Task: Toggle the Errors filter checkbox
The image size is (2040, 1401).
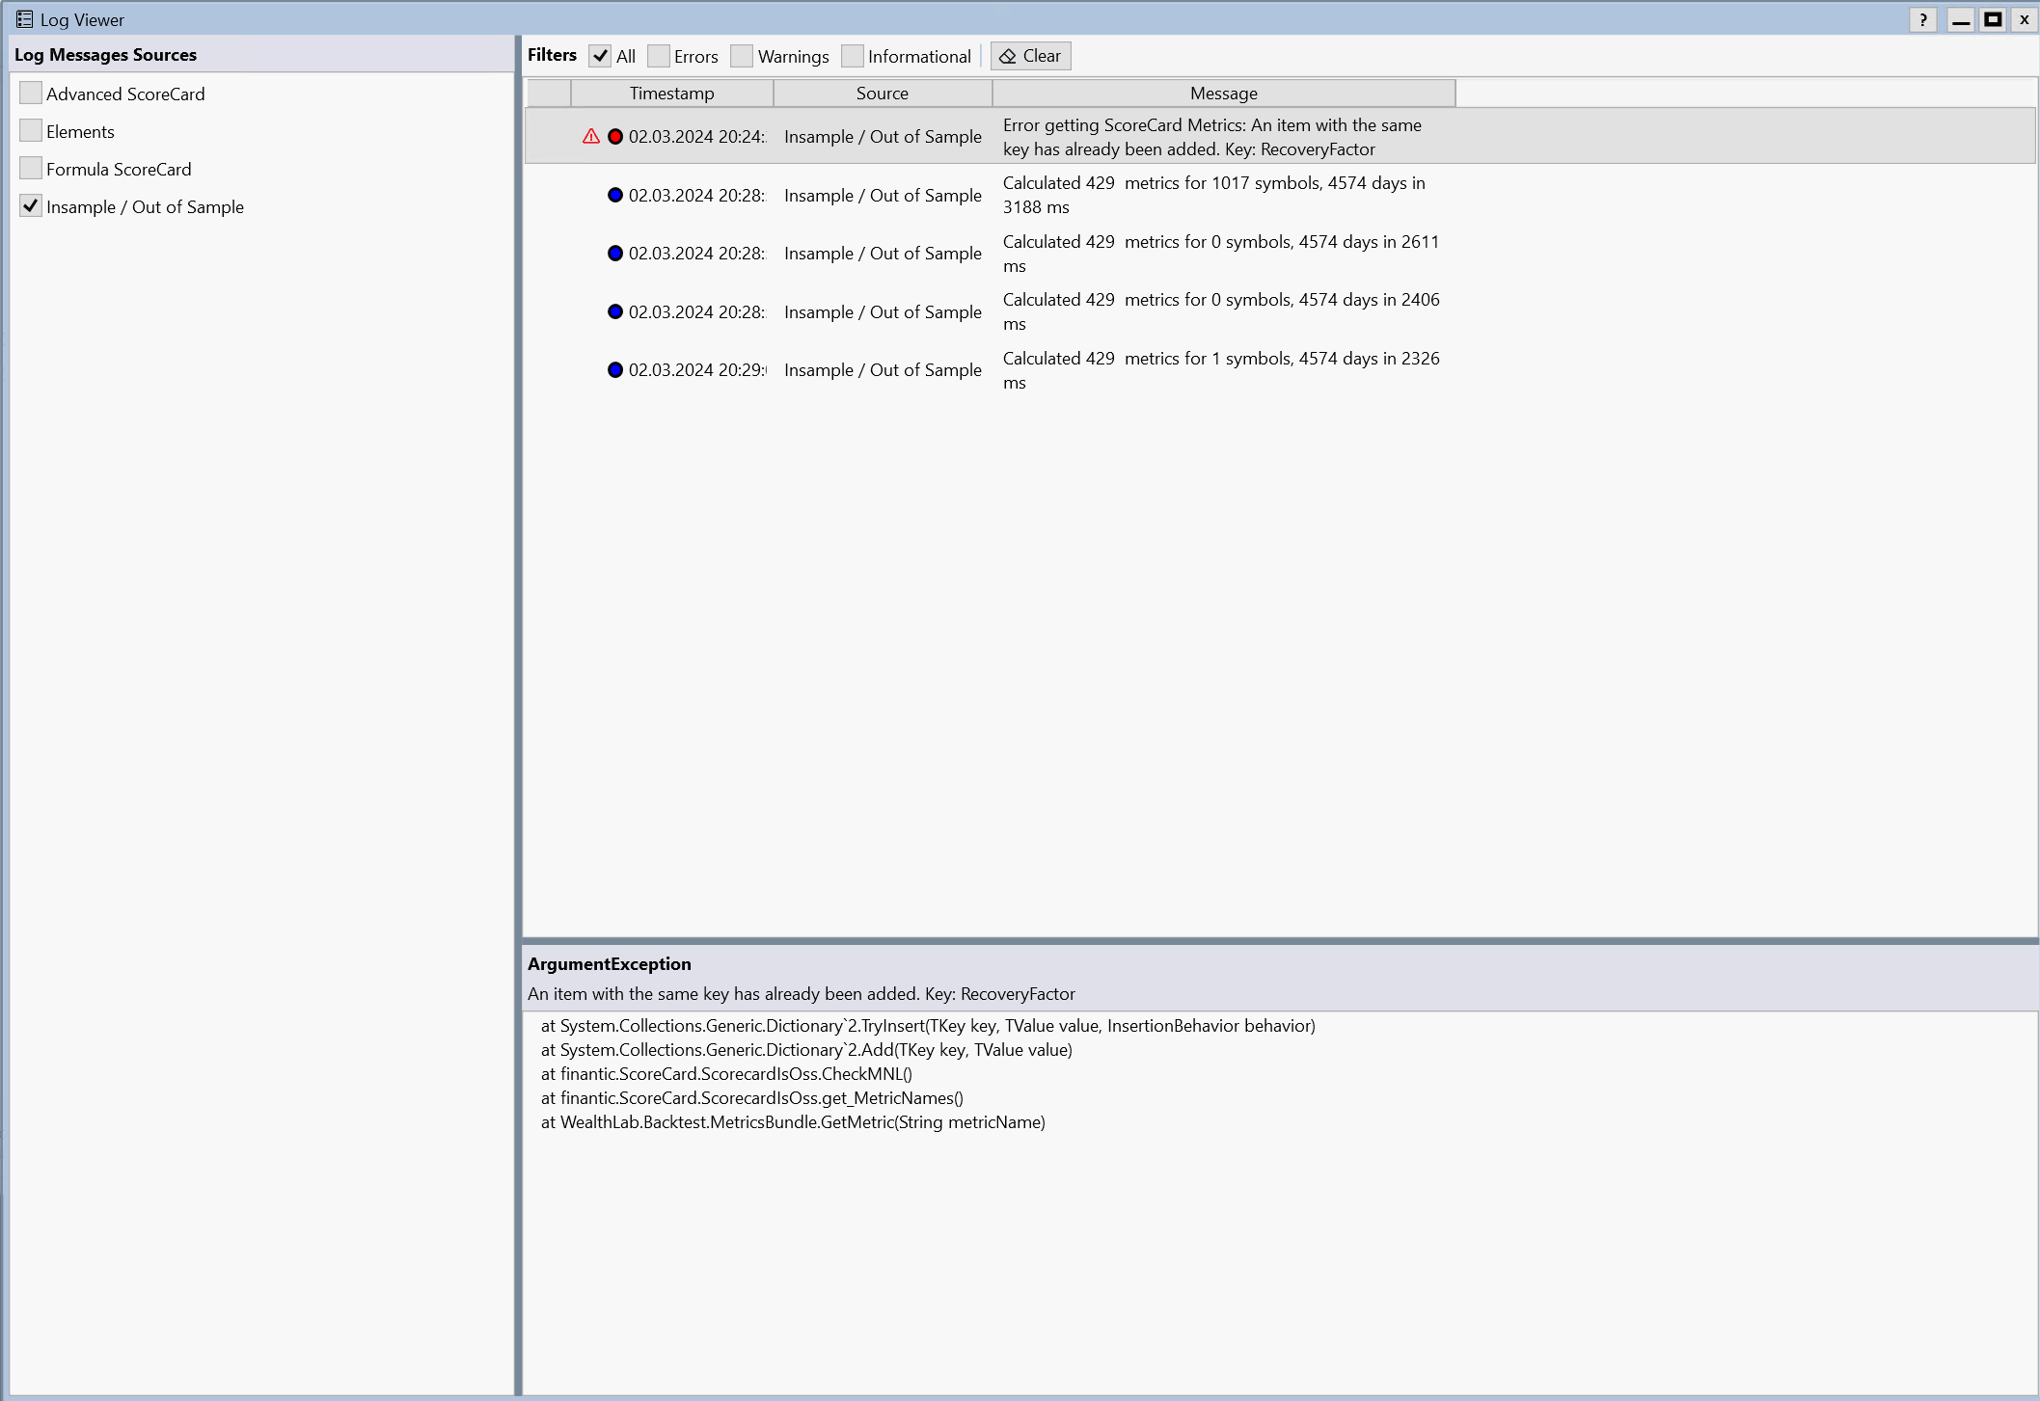Action: pyautogui.click(x=659, y=56)
